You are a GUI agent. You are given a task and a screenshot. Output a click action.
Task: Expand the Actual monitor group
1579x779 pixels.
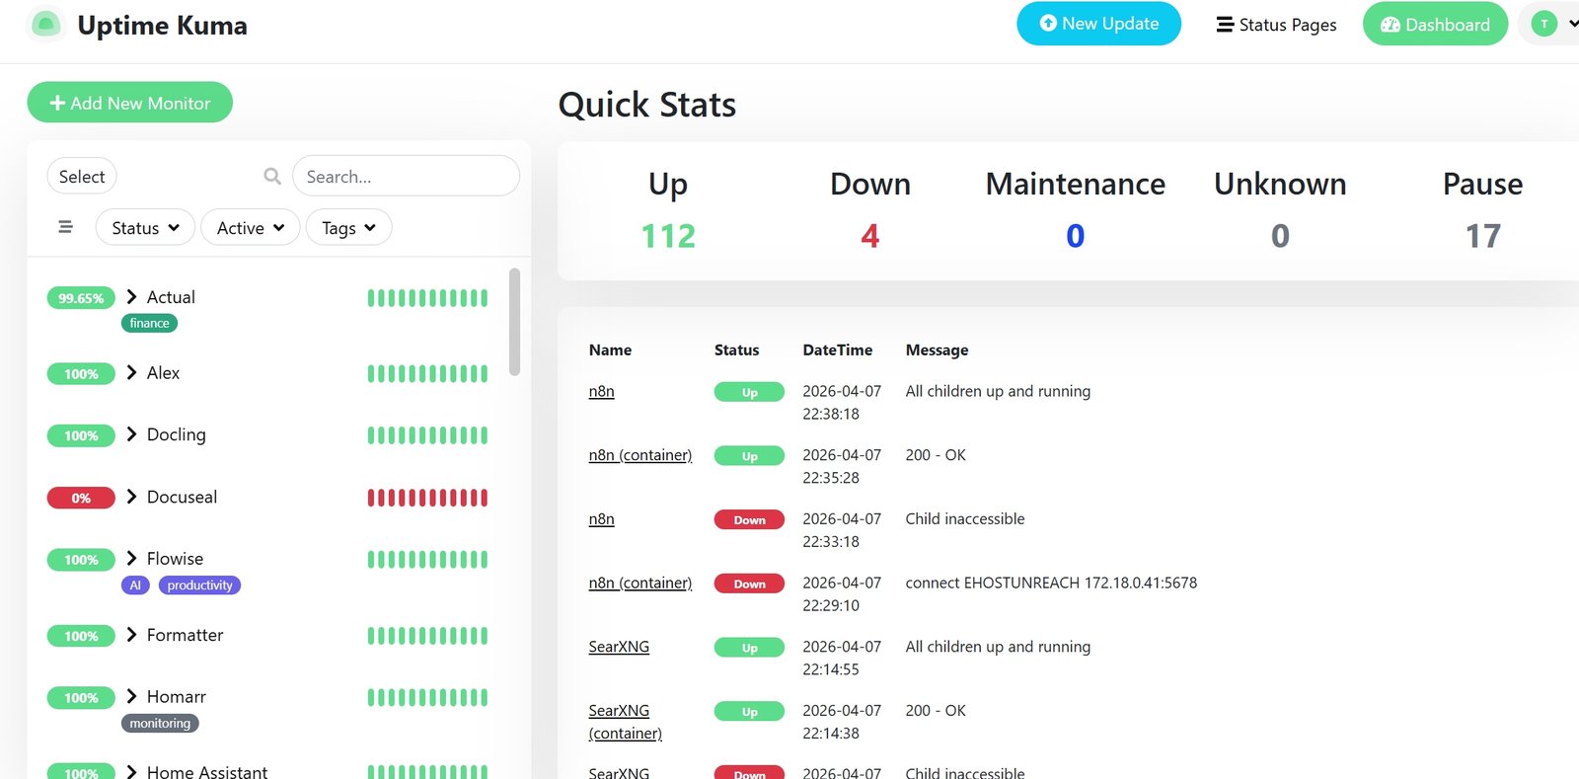coord(131,296)
